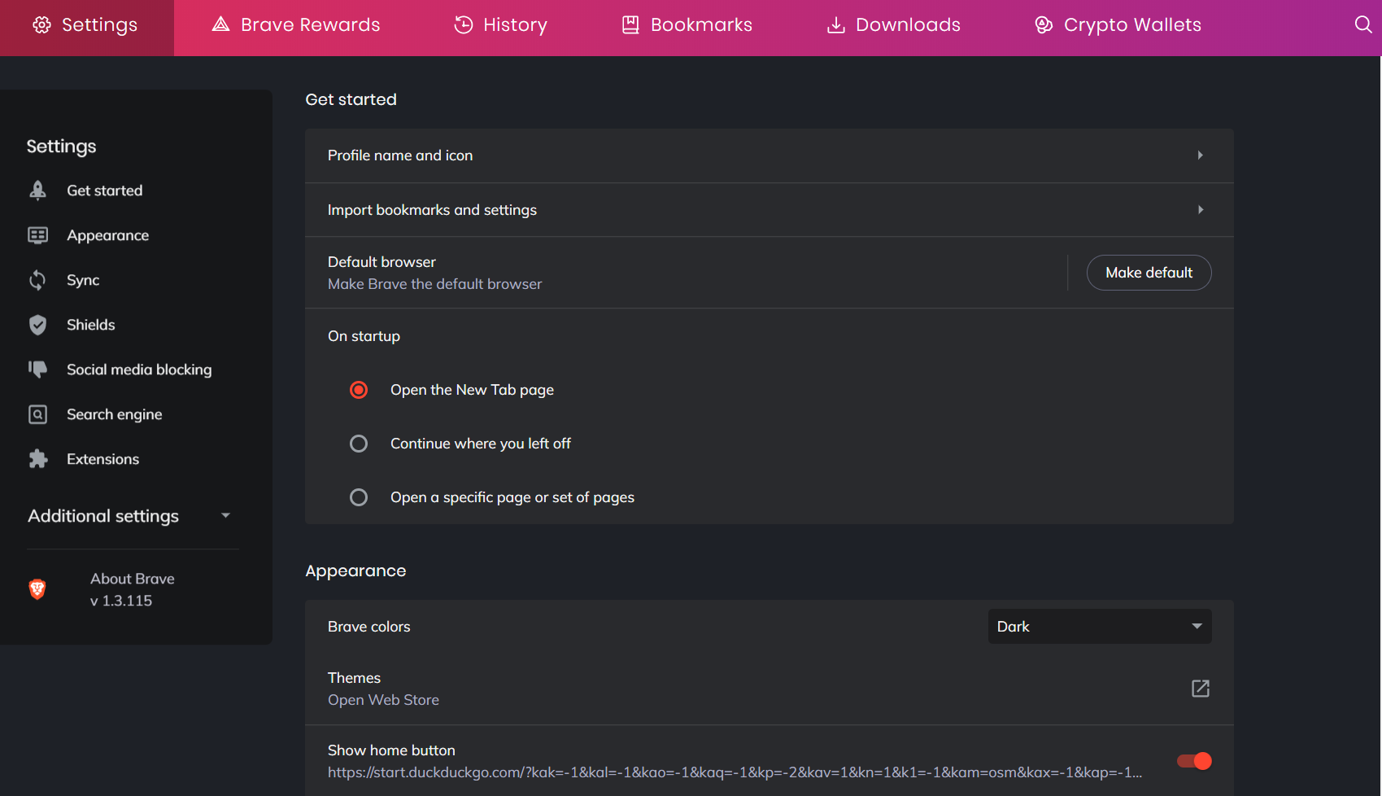Click the Brave lion logo icon
The image size is (1382, 796).
pos(37,589)
